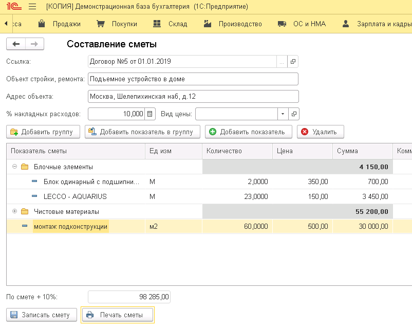Open the 1C main hamburger menu
Screen dimensions: 412x327
tap(32, 7)
